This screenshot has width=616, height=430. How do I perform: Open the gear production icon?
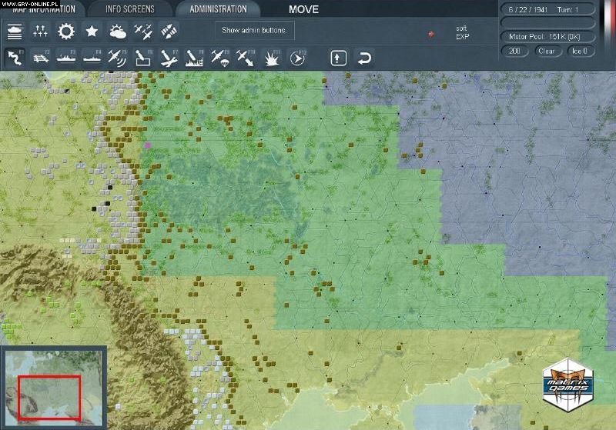coord(66,32)
